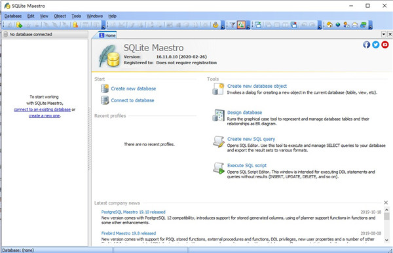Expand options arrow after the explorer tree icon
The height and width of the screenshot is (253, 393).
coord(248,25)
